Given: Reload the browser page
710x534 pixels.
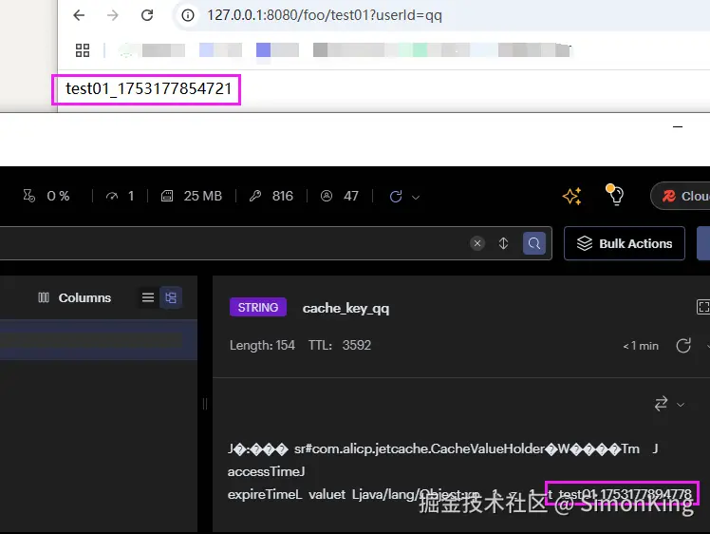Looking at the screenshot, I should [x=147, y=15].
